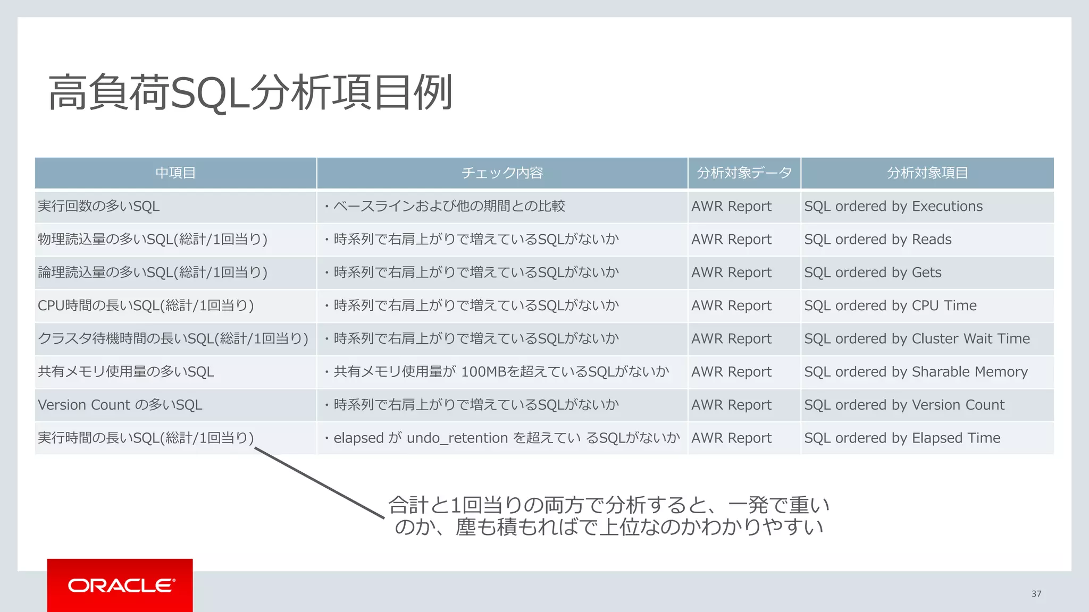Select the cell クラスタ待機時間の長いSQL
The height and width of the screenshot is (612, 1089).
[x=175, y=338]
